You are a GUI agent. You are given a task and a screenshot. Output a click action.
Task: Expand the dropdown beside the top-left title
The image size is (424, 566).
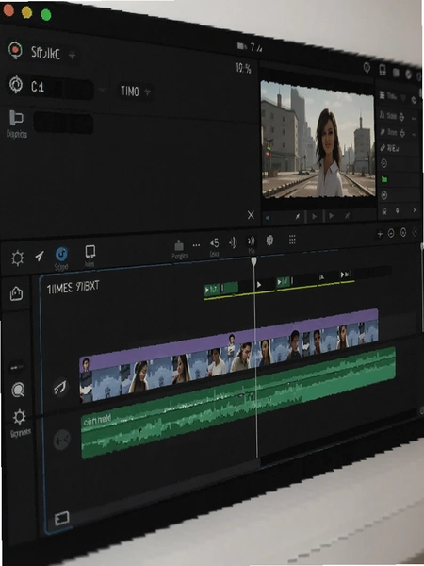click(x=73, y=56)
